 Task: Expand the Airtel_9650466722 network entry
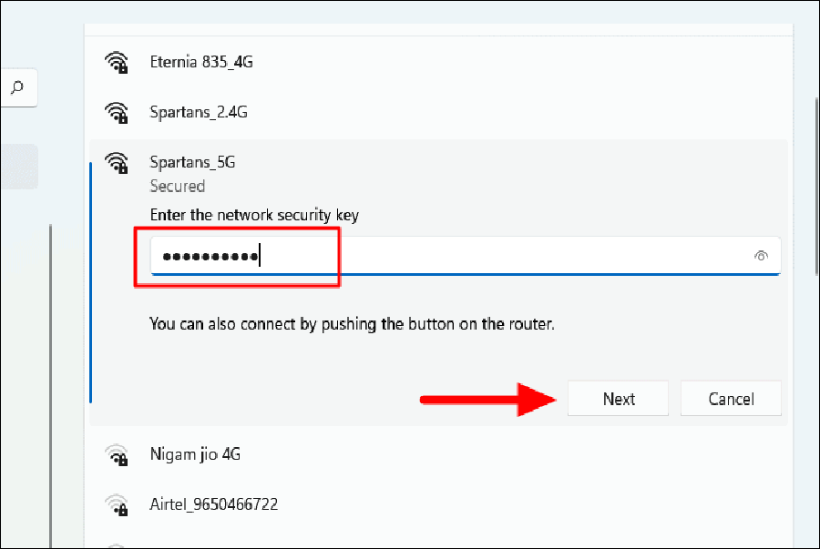click(439, 504)
